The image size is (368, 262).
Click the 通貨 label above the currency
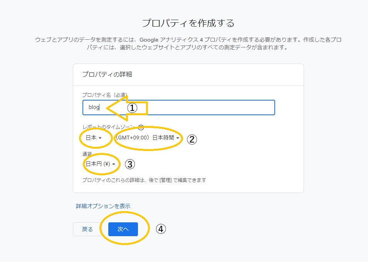click(87, 154)
